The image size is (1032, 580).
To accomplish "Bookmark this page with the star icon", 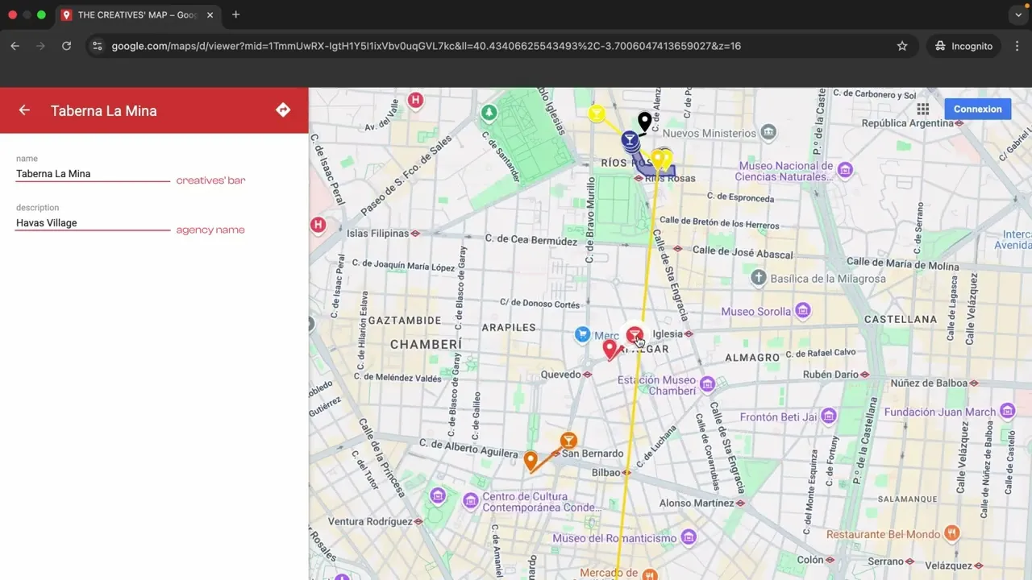I will point(902,46).
